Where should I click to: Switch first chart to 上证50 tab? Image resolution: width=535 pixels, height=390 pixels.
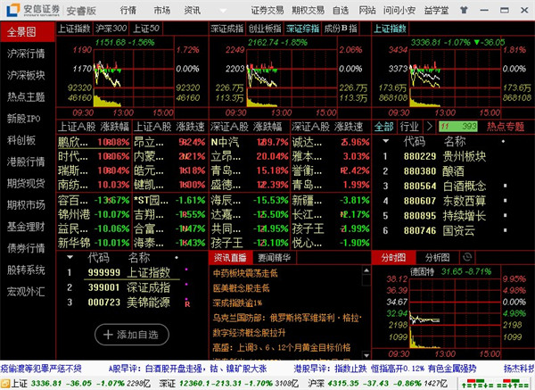click(x=146, y=29)
